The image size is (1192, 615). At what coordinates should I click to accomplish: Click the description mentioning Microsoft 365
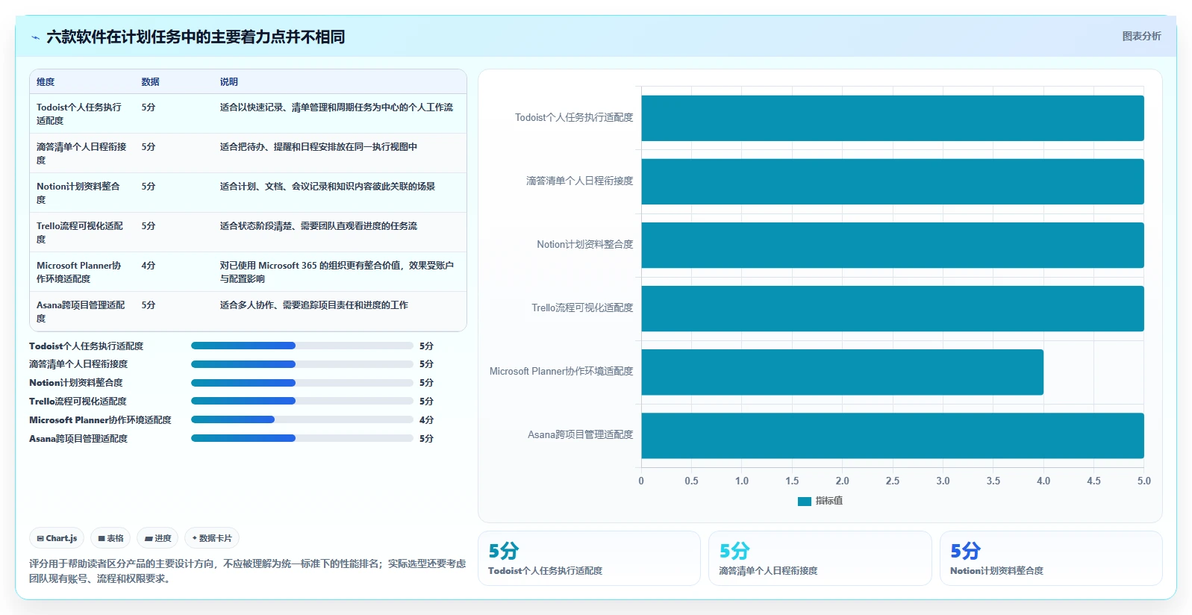pos(337,272)
